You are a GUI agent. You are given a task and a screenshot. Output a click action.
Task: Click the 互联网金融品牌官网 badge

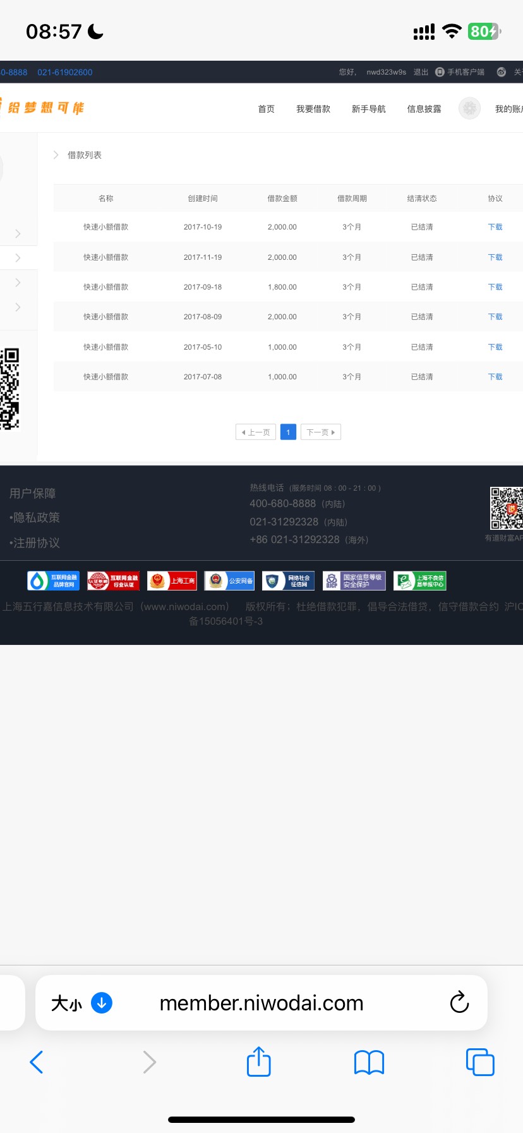click(x=53, y=580)
